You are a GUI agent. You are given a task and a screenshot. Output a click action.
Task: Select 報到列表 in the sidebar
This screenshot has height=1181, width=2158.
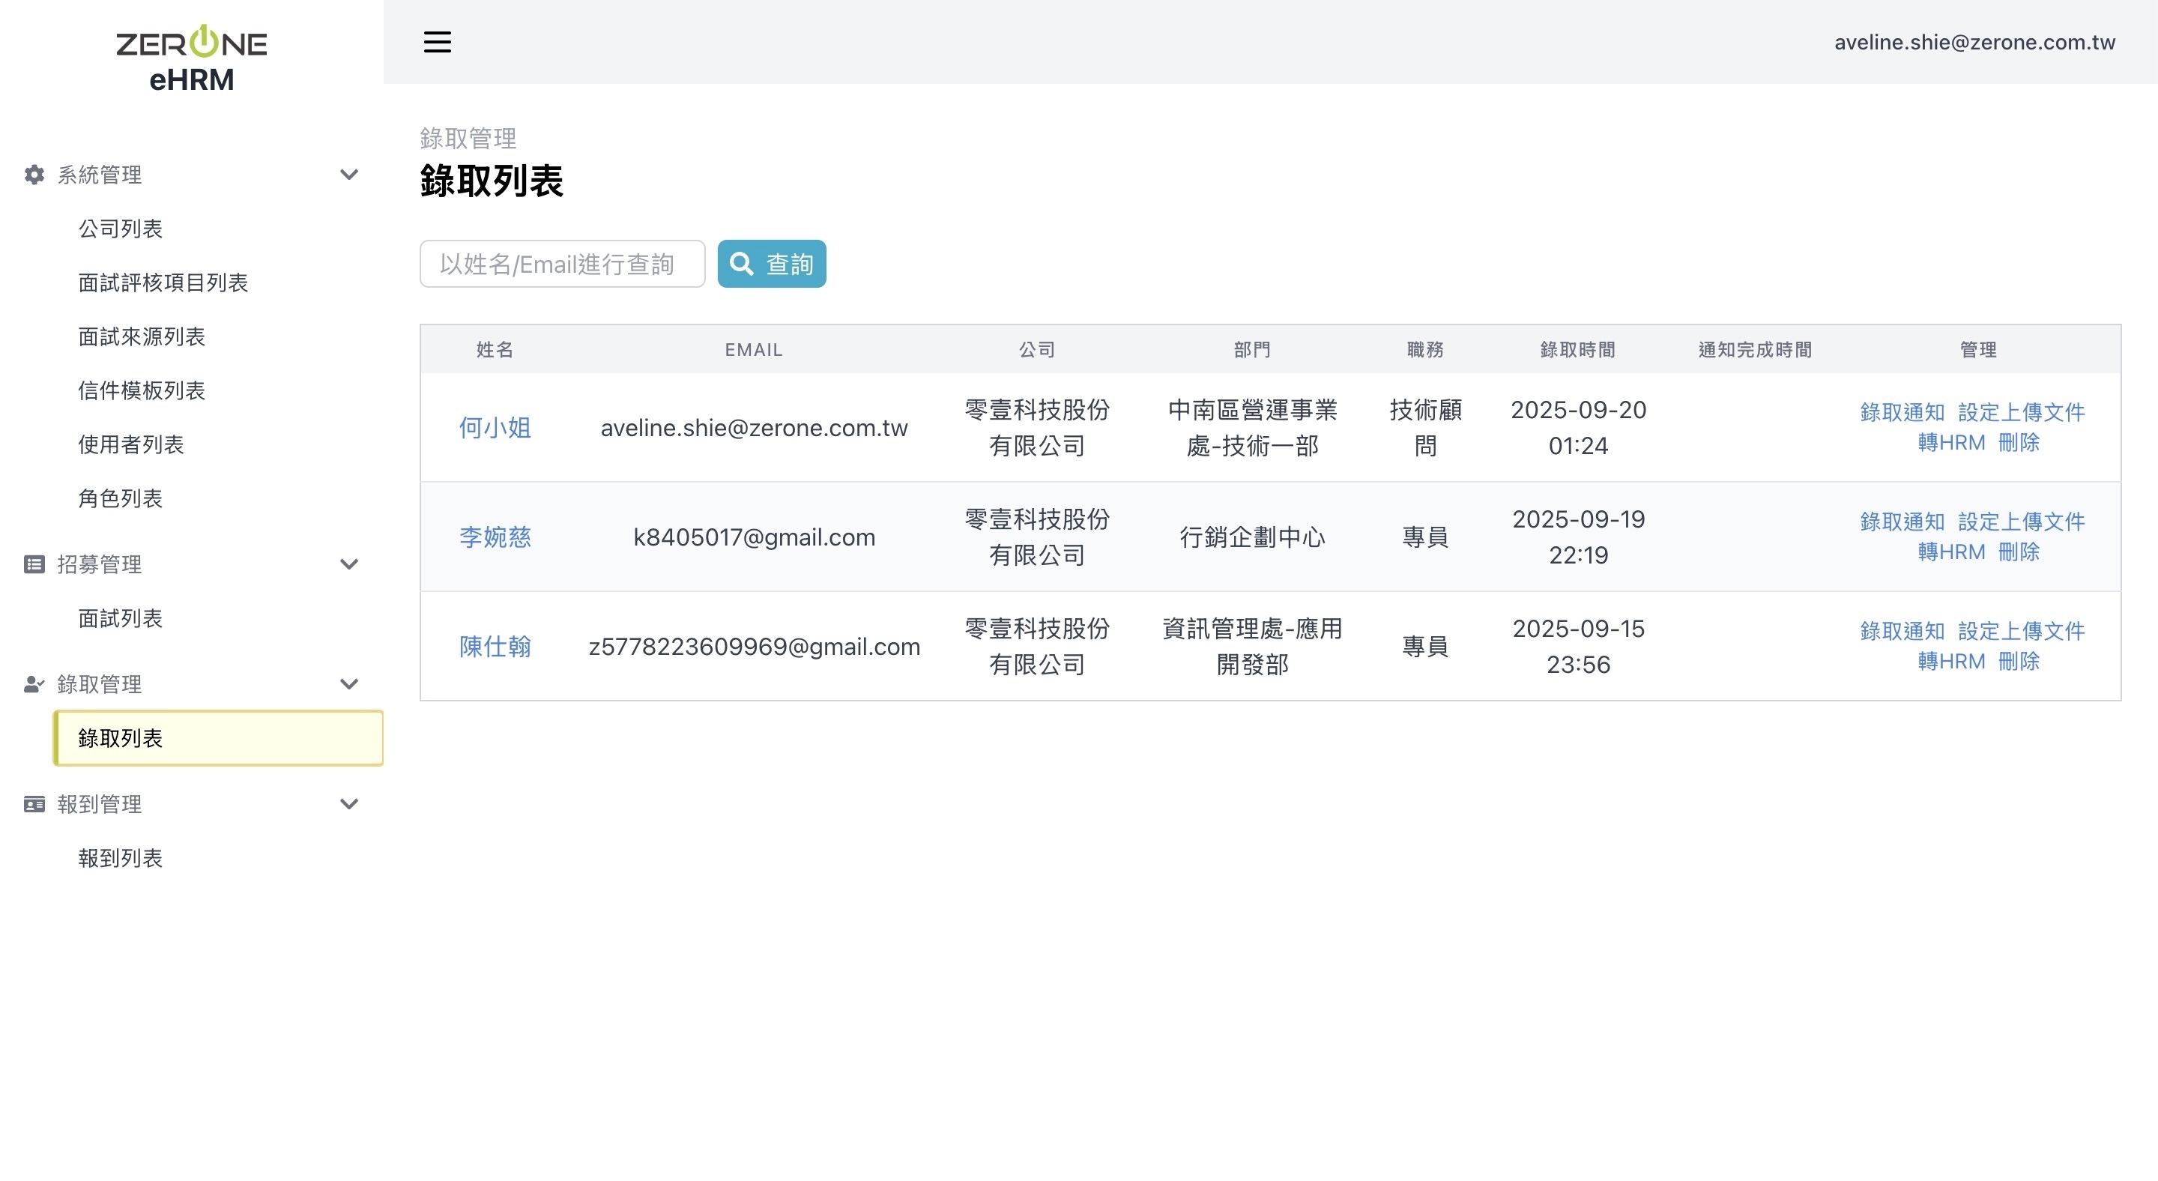point(120,858)
